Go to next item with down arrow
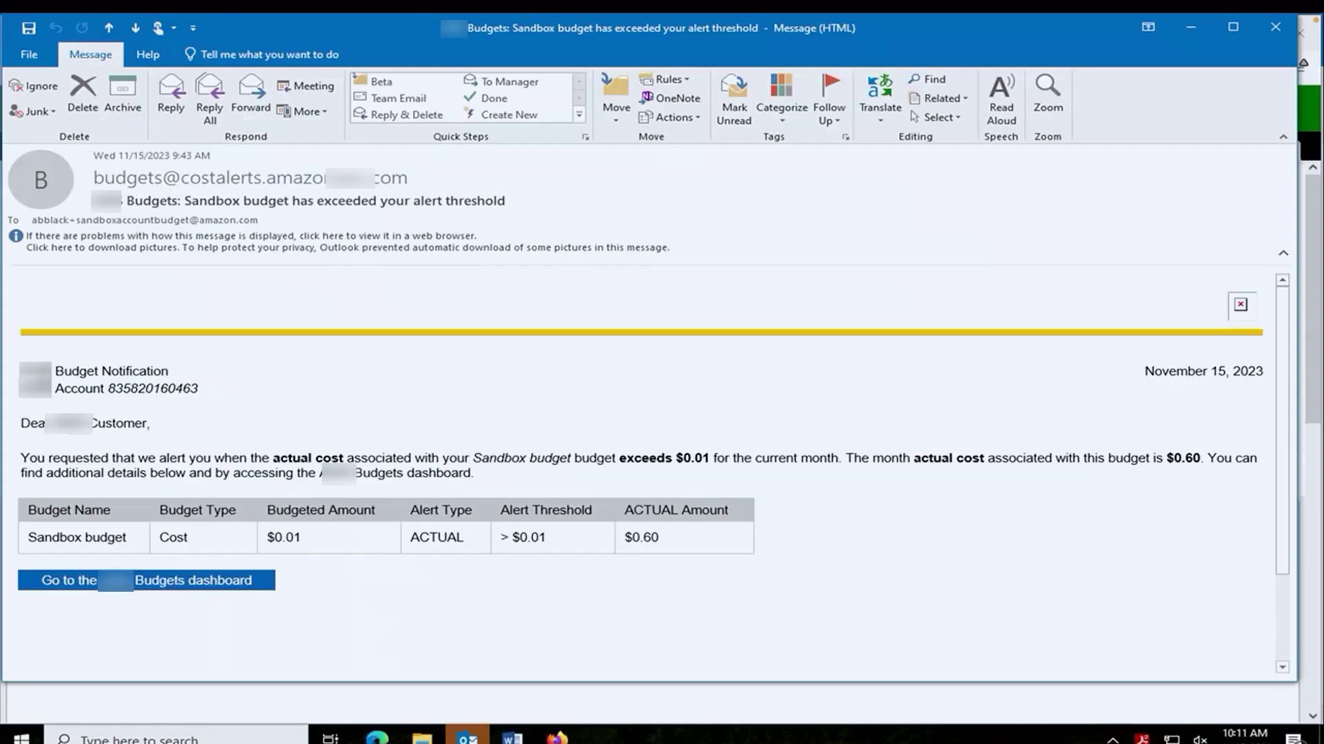The image size is (1324, 744). (x=135, y=28)
